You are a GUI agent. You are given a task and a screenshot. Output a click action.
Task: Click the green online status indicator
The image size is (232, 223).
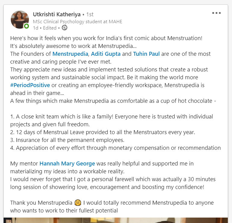click(26, 26)
